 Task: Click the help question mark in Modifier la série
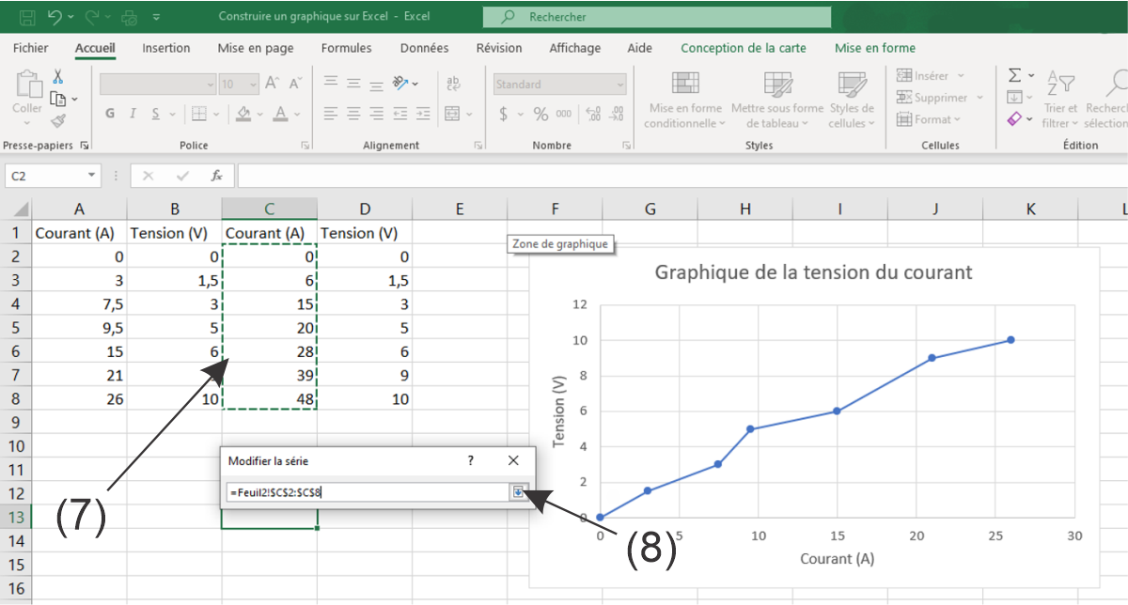(x=470, y=460)
